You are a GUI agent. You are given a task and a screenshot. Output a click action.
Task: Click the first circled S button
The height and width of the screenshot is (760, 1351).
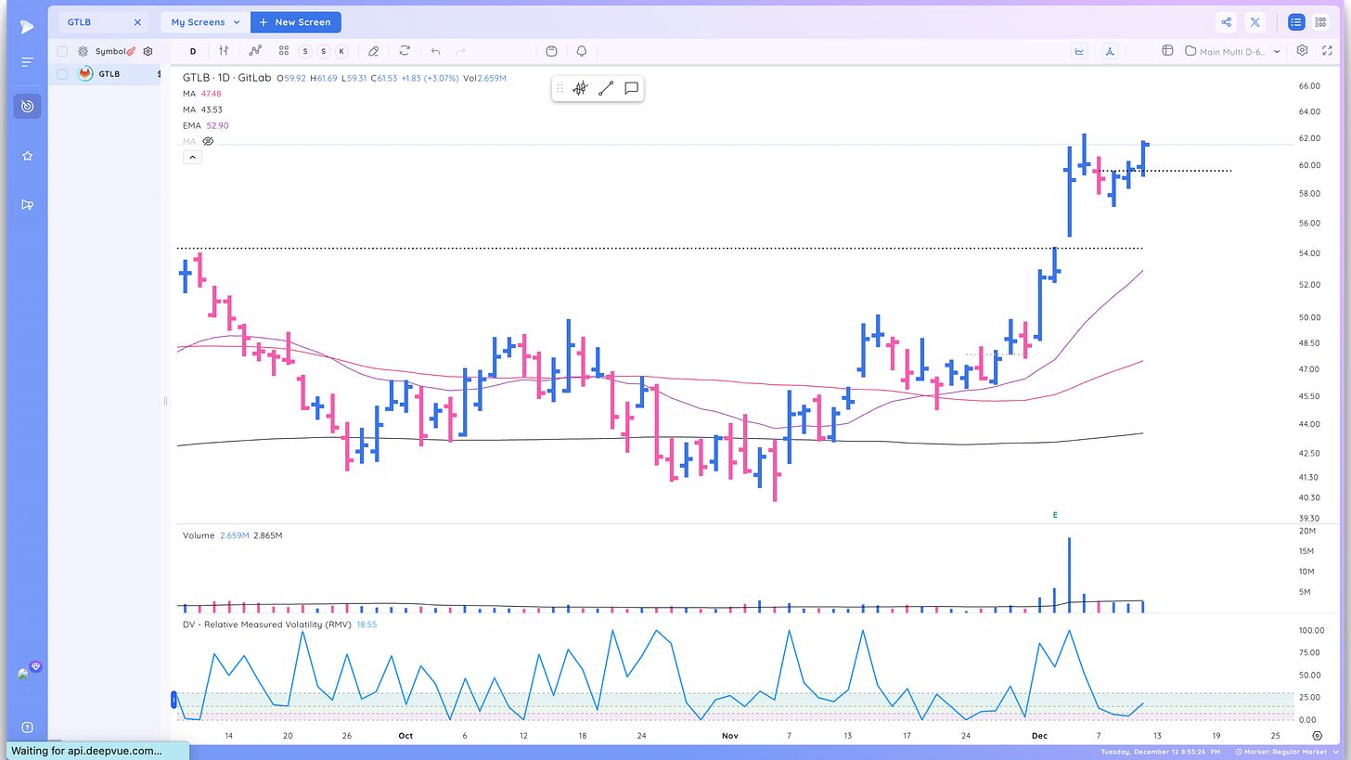[x=306, y=51]
